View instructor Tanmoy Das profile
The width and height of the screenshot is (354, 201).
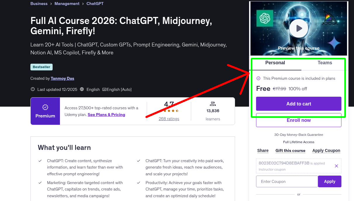pos(62,78)
